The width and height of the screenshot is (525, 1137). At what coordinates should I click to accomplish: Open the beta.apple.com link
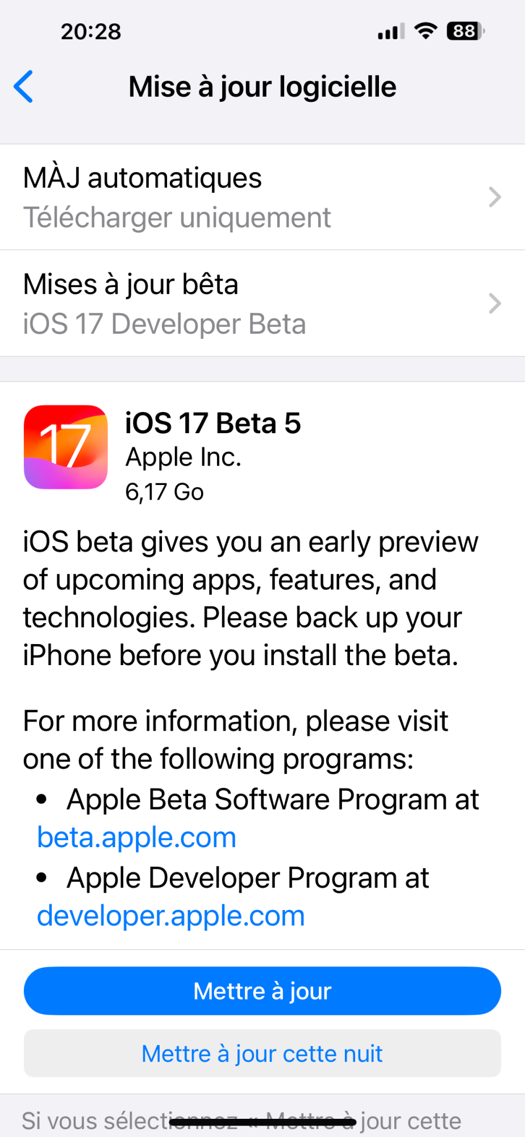point(137,837)
